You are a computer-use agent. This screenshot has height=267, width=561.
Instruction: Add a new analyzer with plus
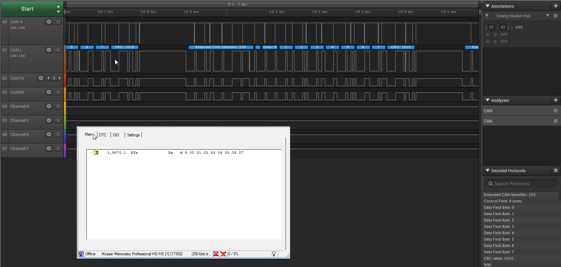556,100
